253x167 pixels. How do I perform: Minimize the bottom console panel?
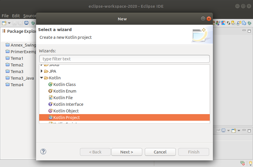244,130
